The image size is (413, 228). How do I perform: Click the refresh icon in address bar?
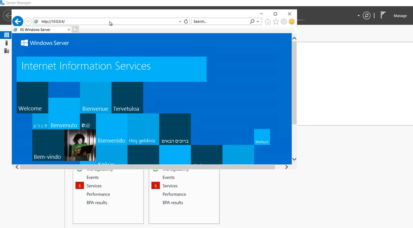coord(186,21)
